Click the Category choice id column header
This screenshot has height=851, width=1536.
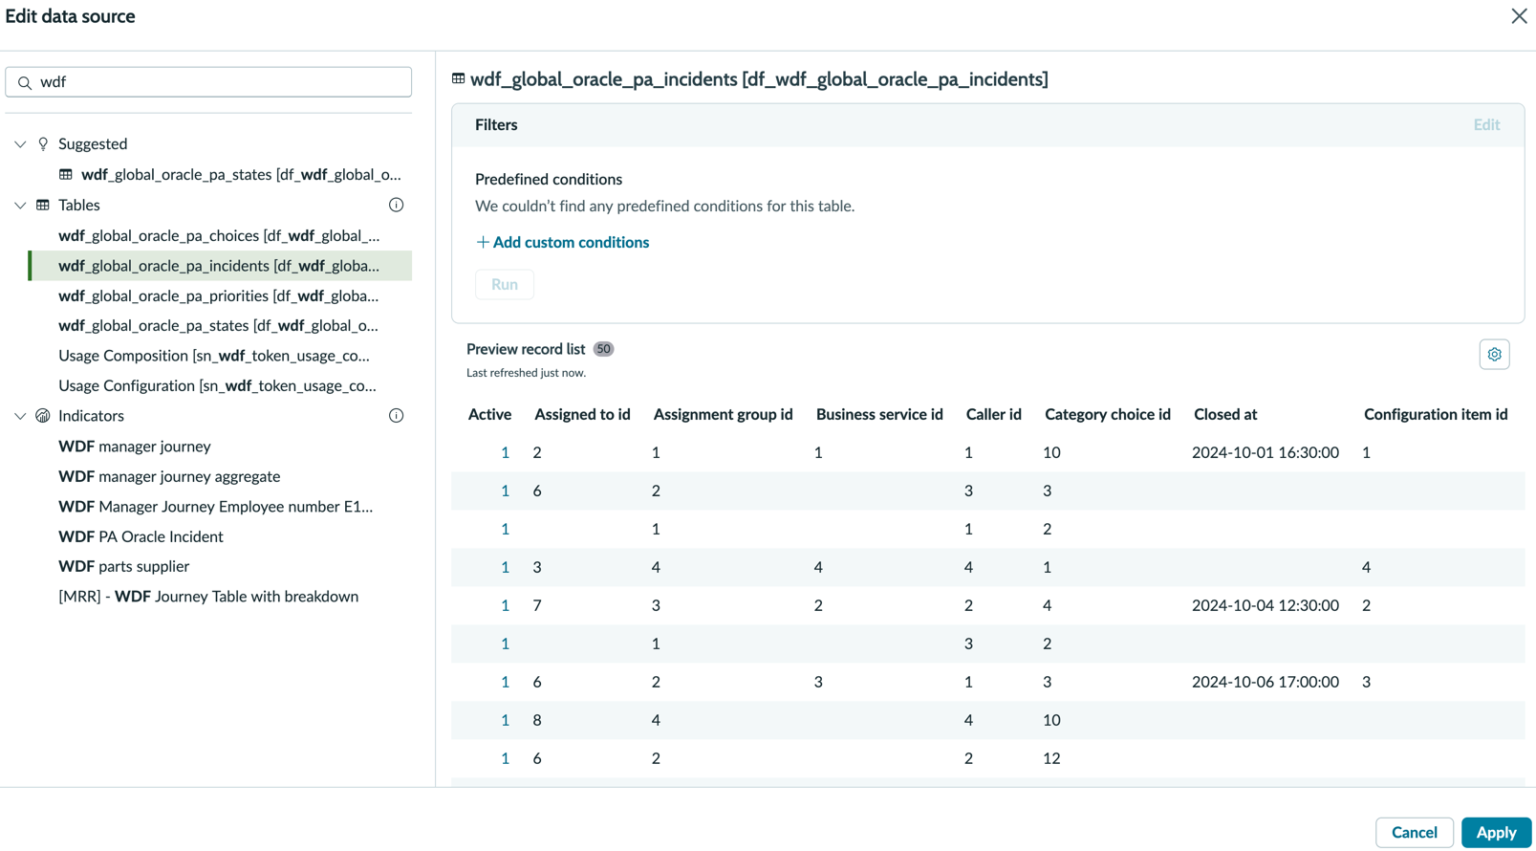click(x=1108, y=414)
